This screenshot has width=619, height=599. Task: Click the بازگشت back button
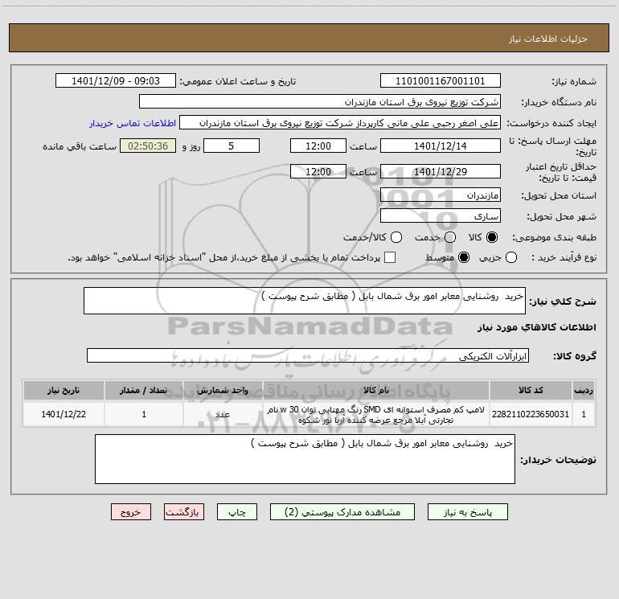[184, 512]
